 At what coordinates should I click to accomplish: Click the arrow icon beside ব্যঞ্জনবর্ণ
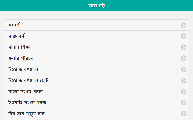tap(184, 36)
